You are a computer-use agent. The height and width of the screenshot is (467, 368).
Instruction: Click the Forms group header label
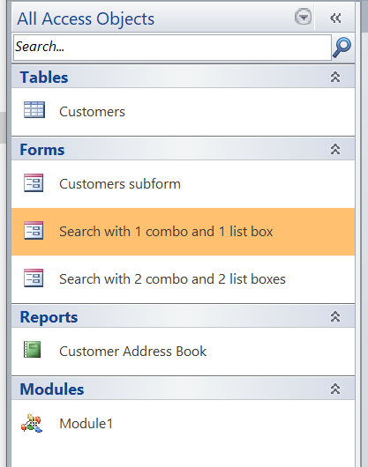[42, 150]
